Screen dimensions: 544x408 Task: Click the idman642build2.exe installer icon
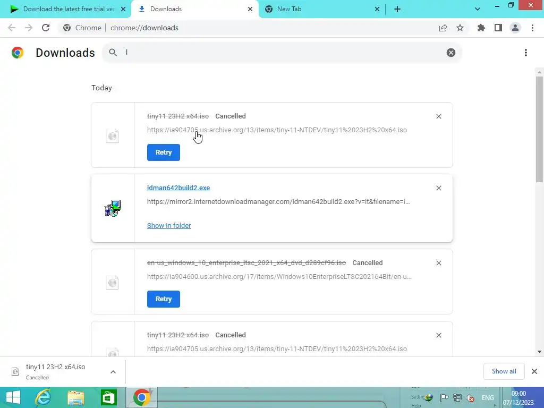click(x=113, y=208)
